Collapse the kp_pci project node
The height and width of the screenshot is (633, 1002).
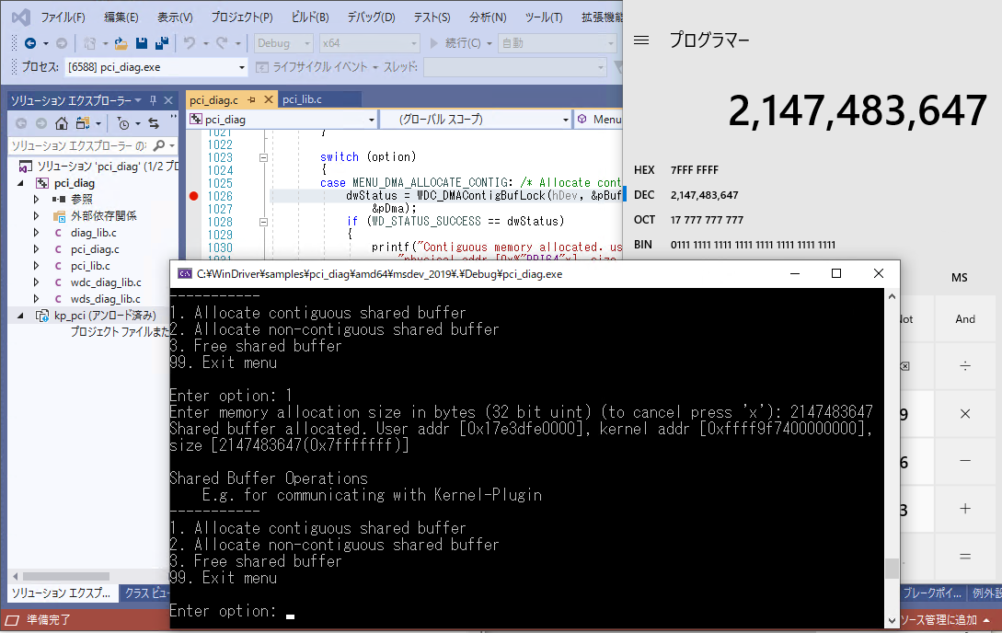20,316
